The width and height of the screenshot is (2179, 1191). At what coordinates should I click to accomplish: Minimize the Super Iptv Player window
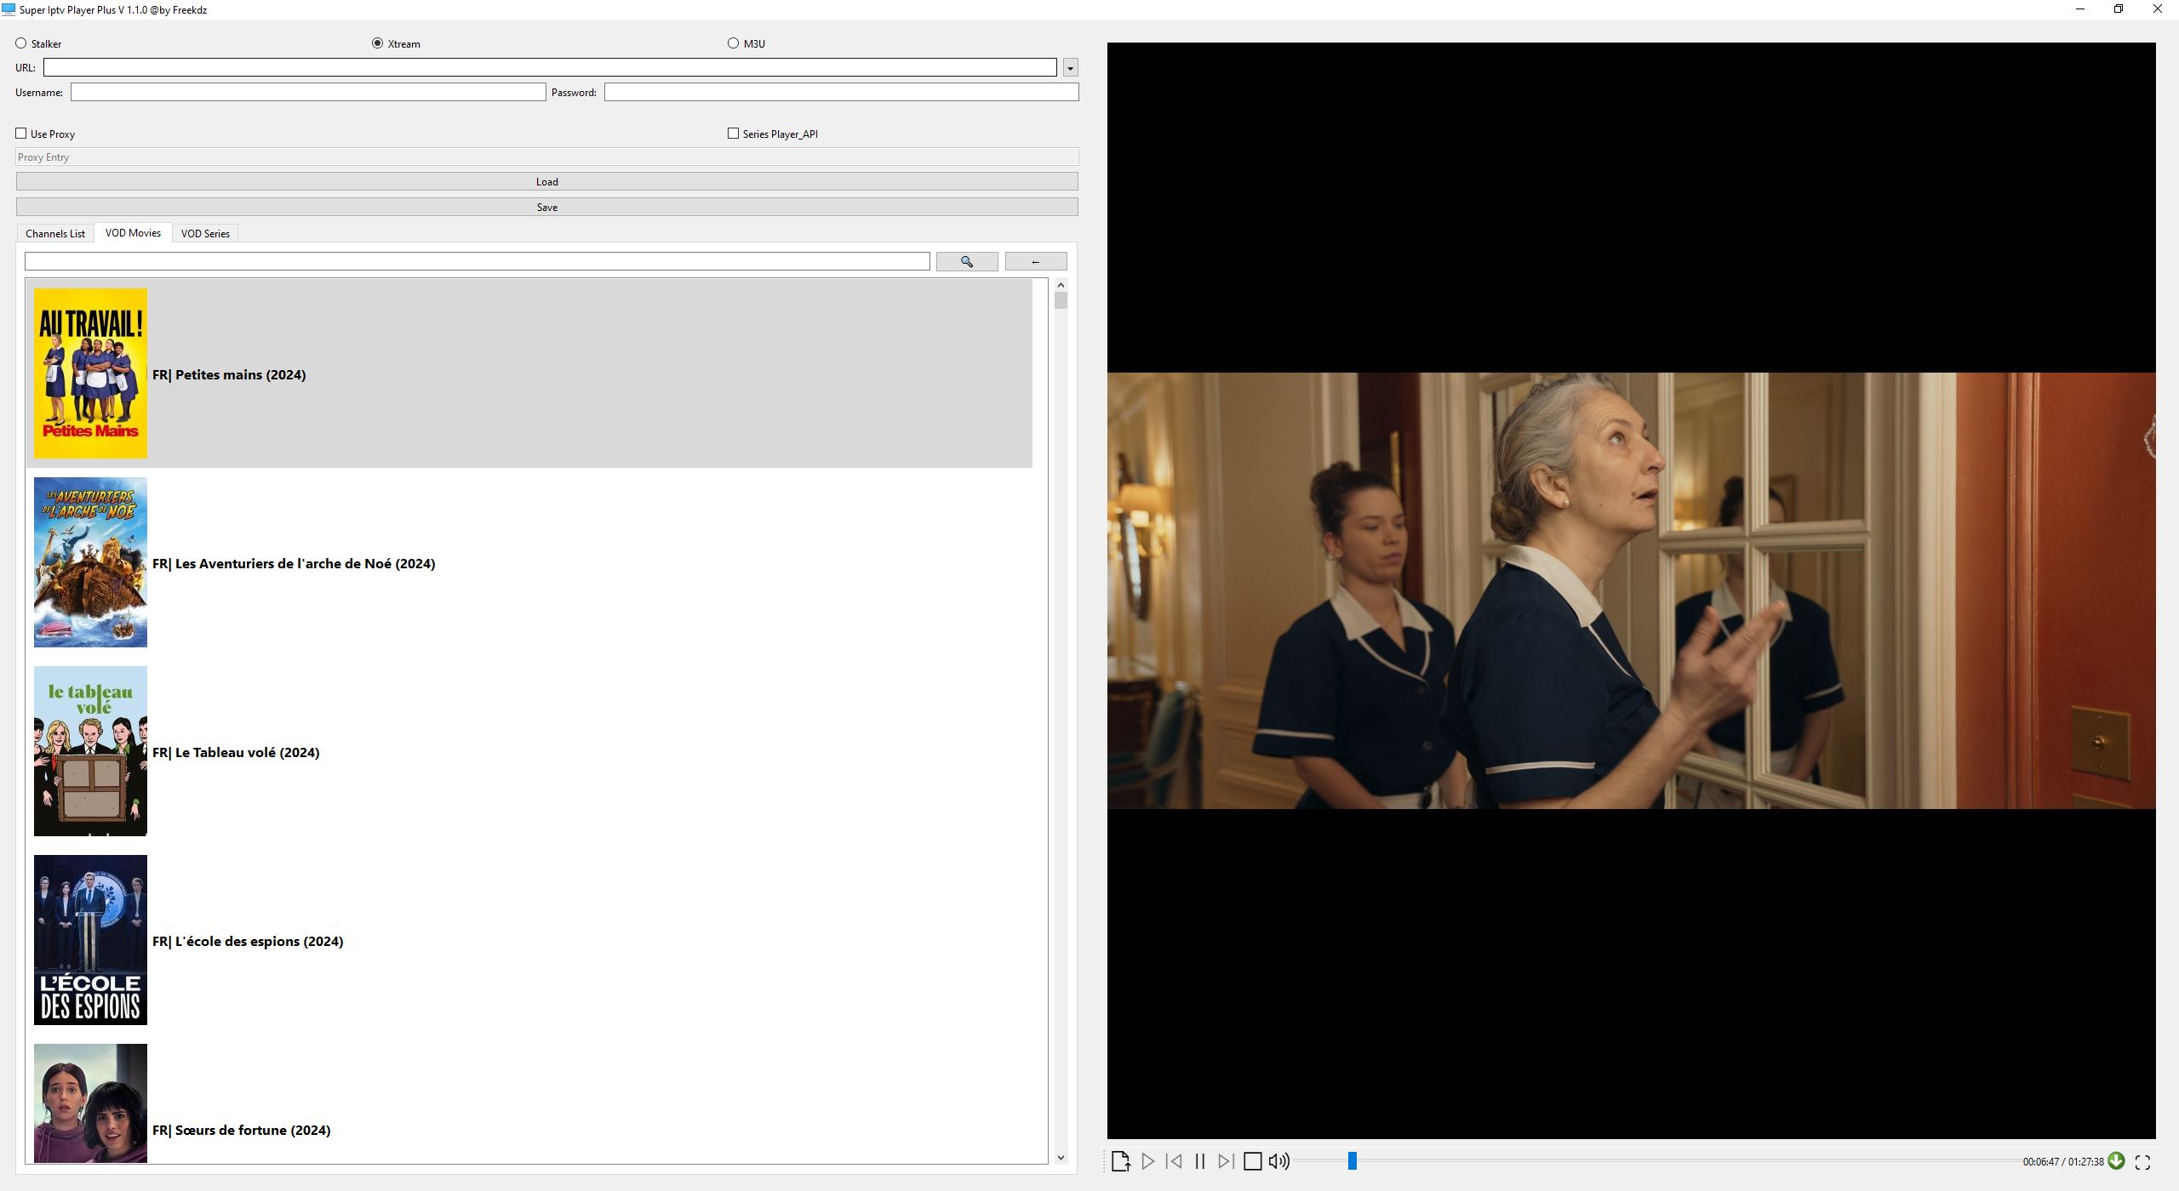point(2080,9)
